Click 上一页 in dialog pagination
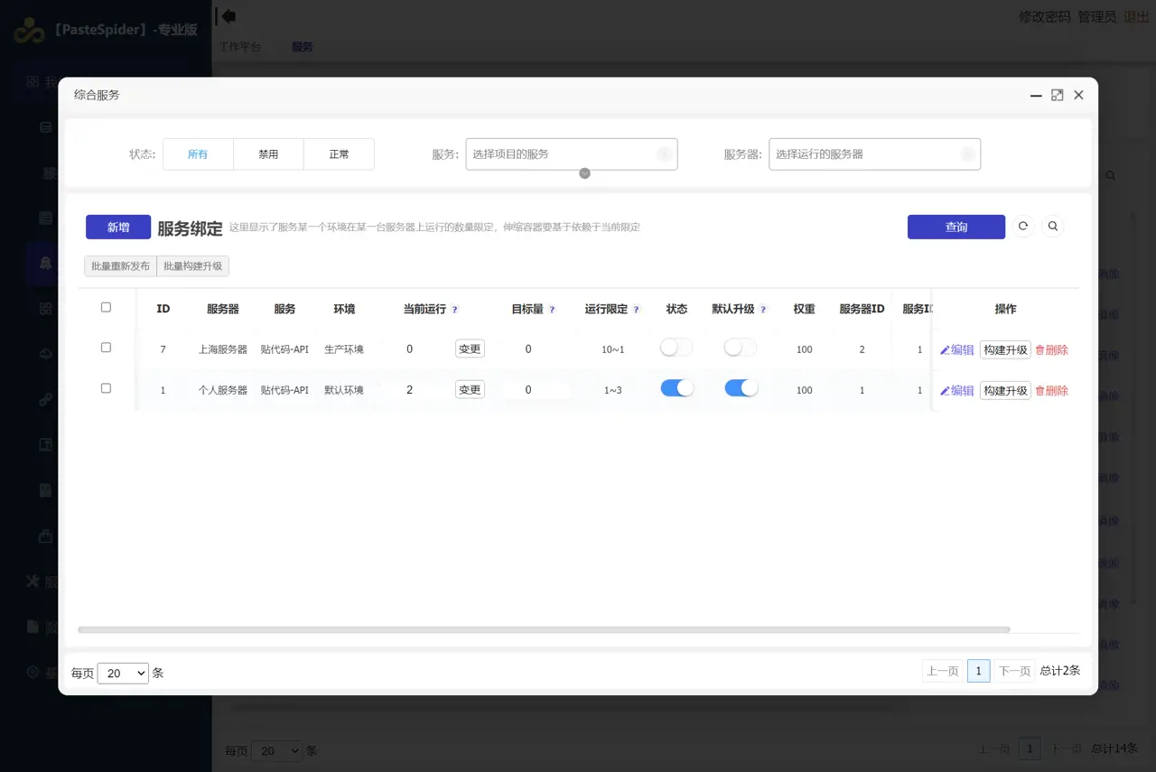1156x772 pixels. pyautogui.click(x=942, y=671)
